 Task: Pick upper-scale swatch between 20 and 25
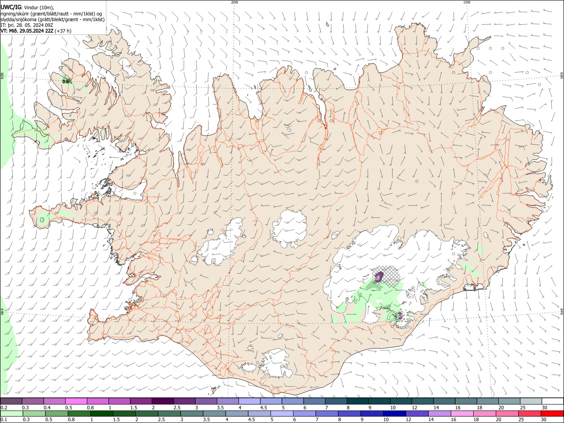[509, 401]
